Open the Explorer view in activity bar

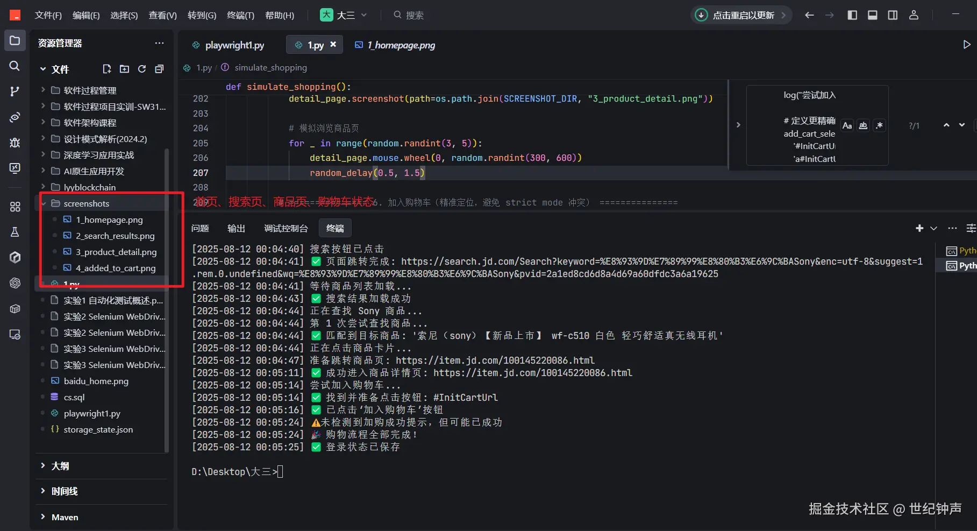click(x=15, y=41)
